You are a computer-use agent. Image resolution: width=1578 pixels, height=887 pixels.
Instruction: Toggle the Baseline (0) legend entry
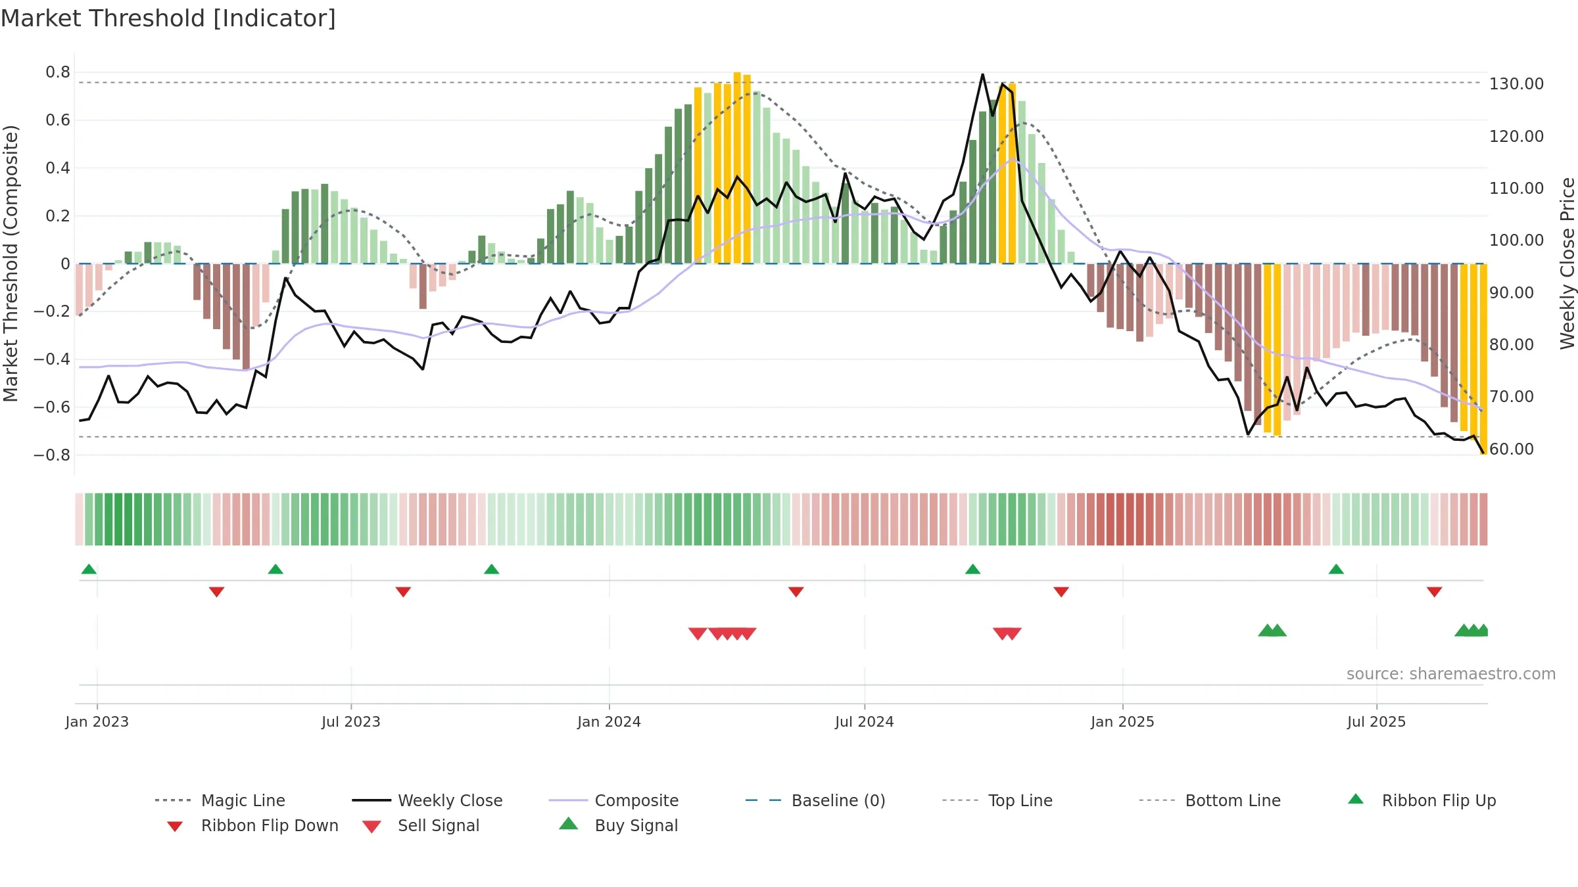tap(815, 800)
